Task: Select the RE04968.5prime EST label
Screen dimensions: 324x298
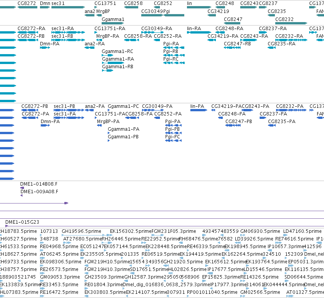Action: (59, 246)
